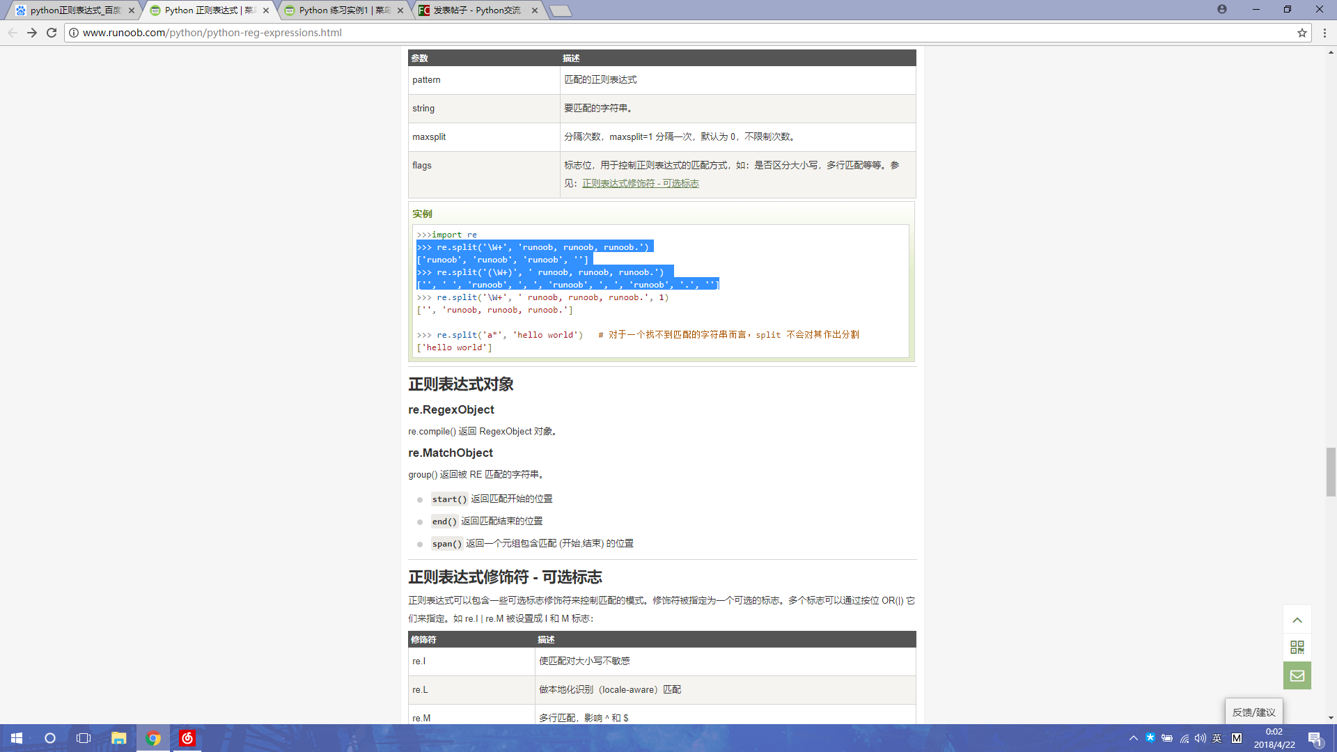This screenshot has width=1337, height=752.
Task: Open 正则表达式修饰符 - 可选标志 link
Action: tap(640, 183)
